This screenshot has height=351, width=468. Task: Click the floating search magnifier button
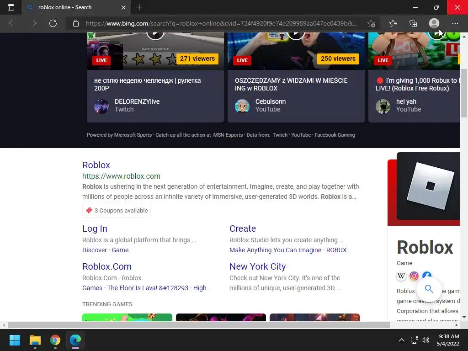[x=429, y=289]
